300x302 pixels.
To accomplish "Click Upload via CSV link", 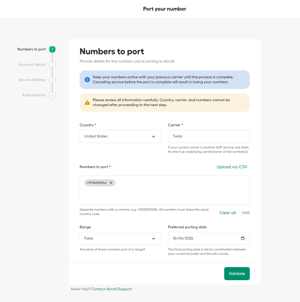I will 232,167.
